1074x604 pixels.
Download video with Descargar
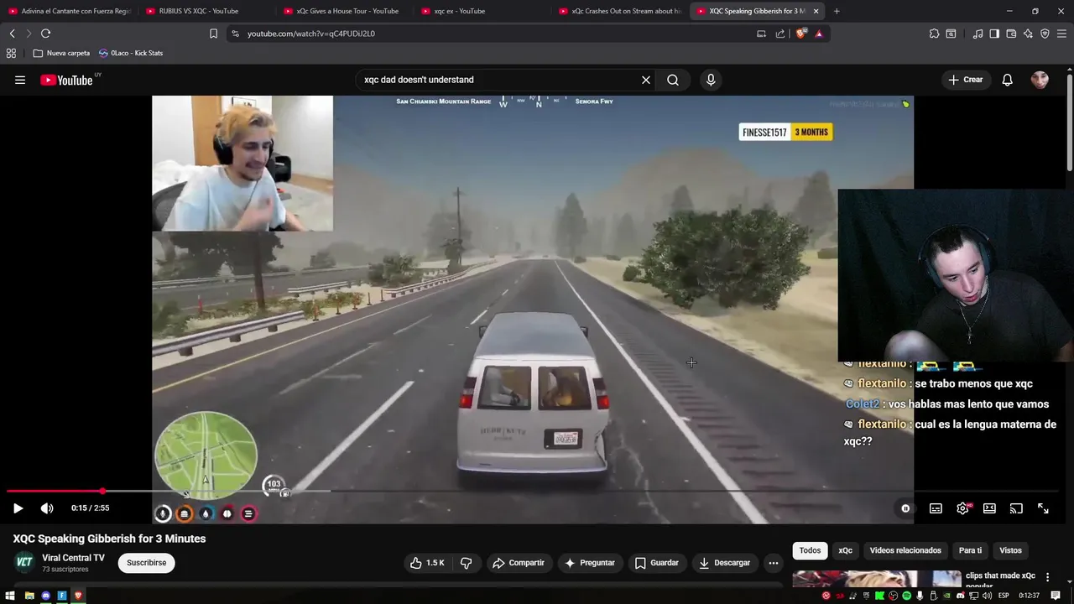(726, 563)
